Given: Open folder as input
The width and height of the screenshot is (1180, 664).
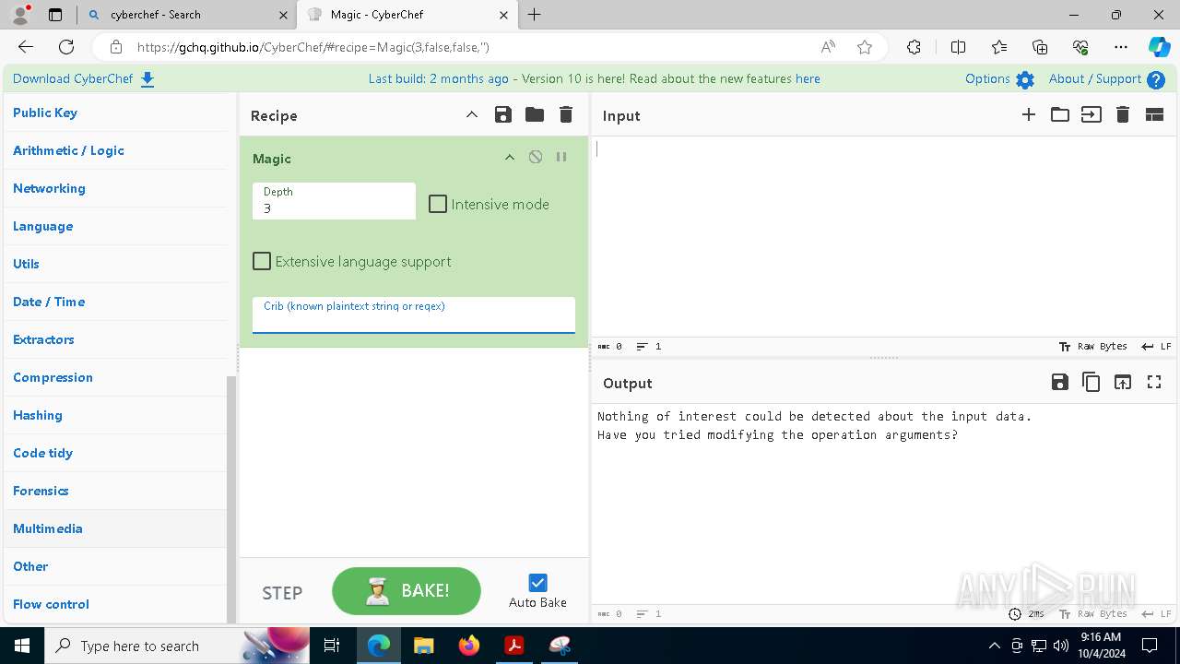Looking at the screenshot, I should pos(1060,114).
